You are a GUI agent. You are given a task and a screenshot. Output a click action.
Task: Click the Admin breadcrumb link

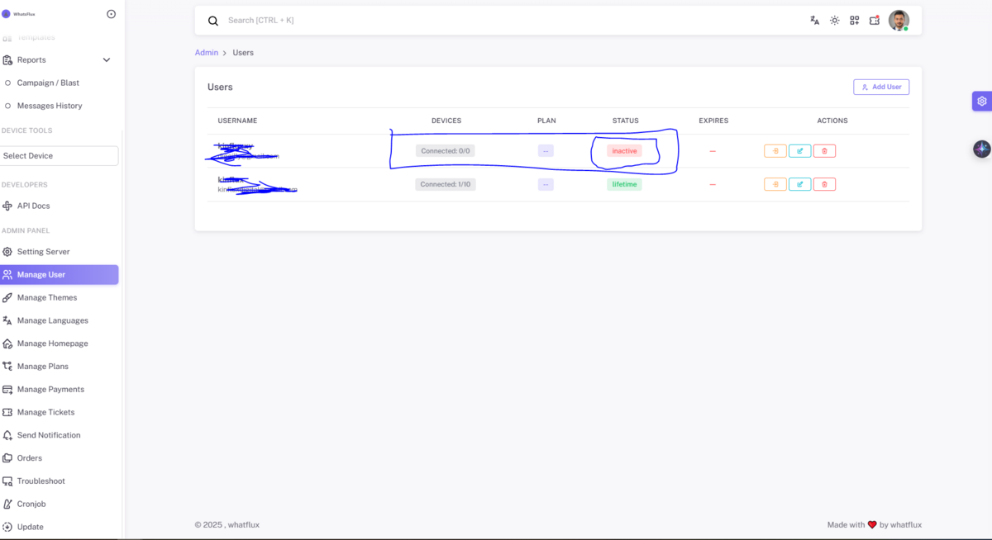(x=207, y=53)
